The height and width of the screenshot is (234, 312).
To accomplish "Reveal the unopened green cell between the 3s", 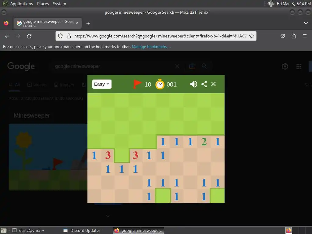I will click(122, 155).
